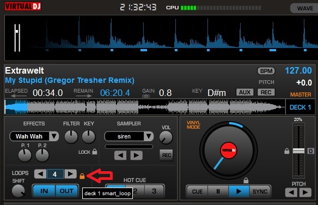Toggle Vinyl Mode on the deck
The image size is (318, 205).
pyautogui.click(x=193, y=125)
